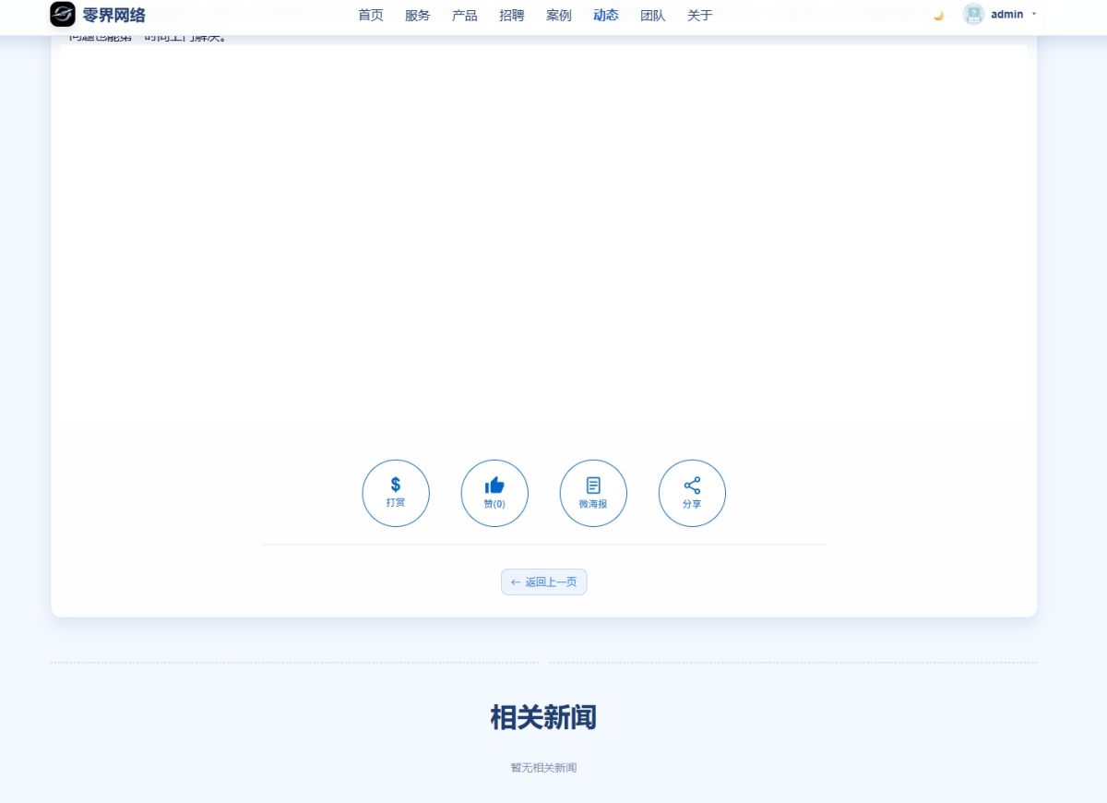The height and width of the screenshot is (803, 1107).
Task: Click the active 动态 nav item
Action: click(x=606, y=16)
